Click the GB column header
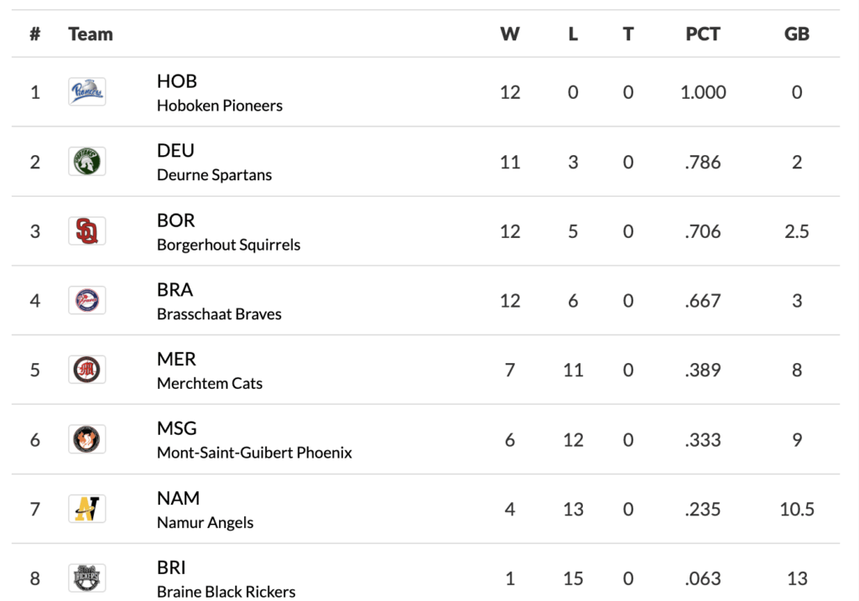Screen dimensions: 859x601 click(x=796, y=34)
